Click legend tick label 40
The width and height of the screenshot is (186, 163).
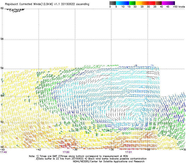(161, 7)
